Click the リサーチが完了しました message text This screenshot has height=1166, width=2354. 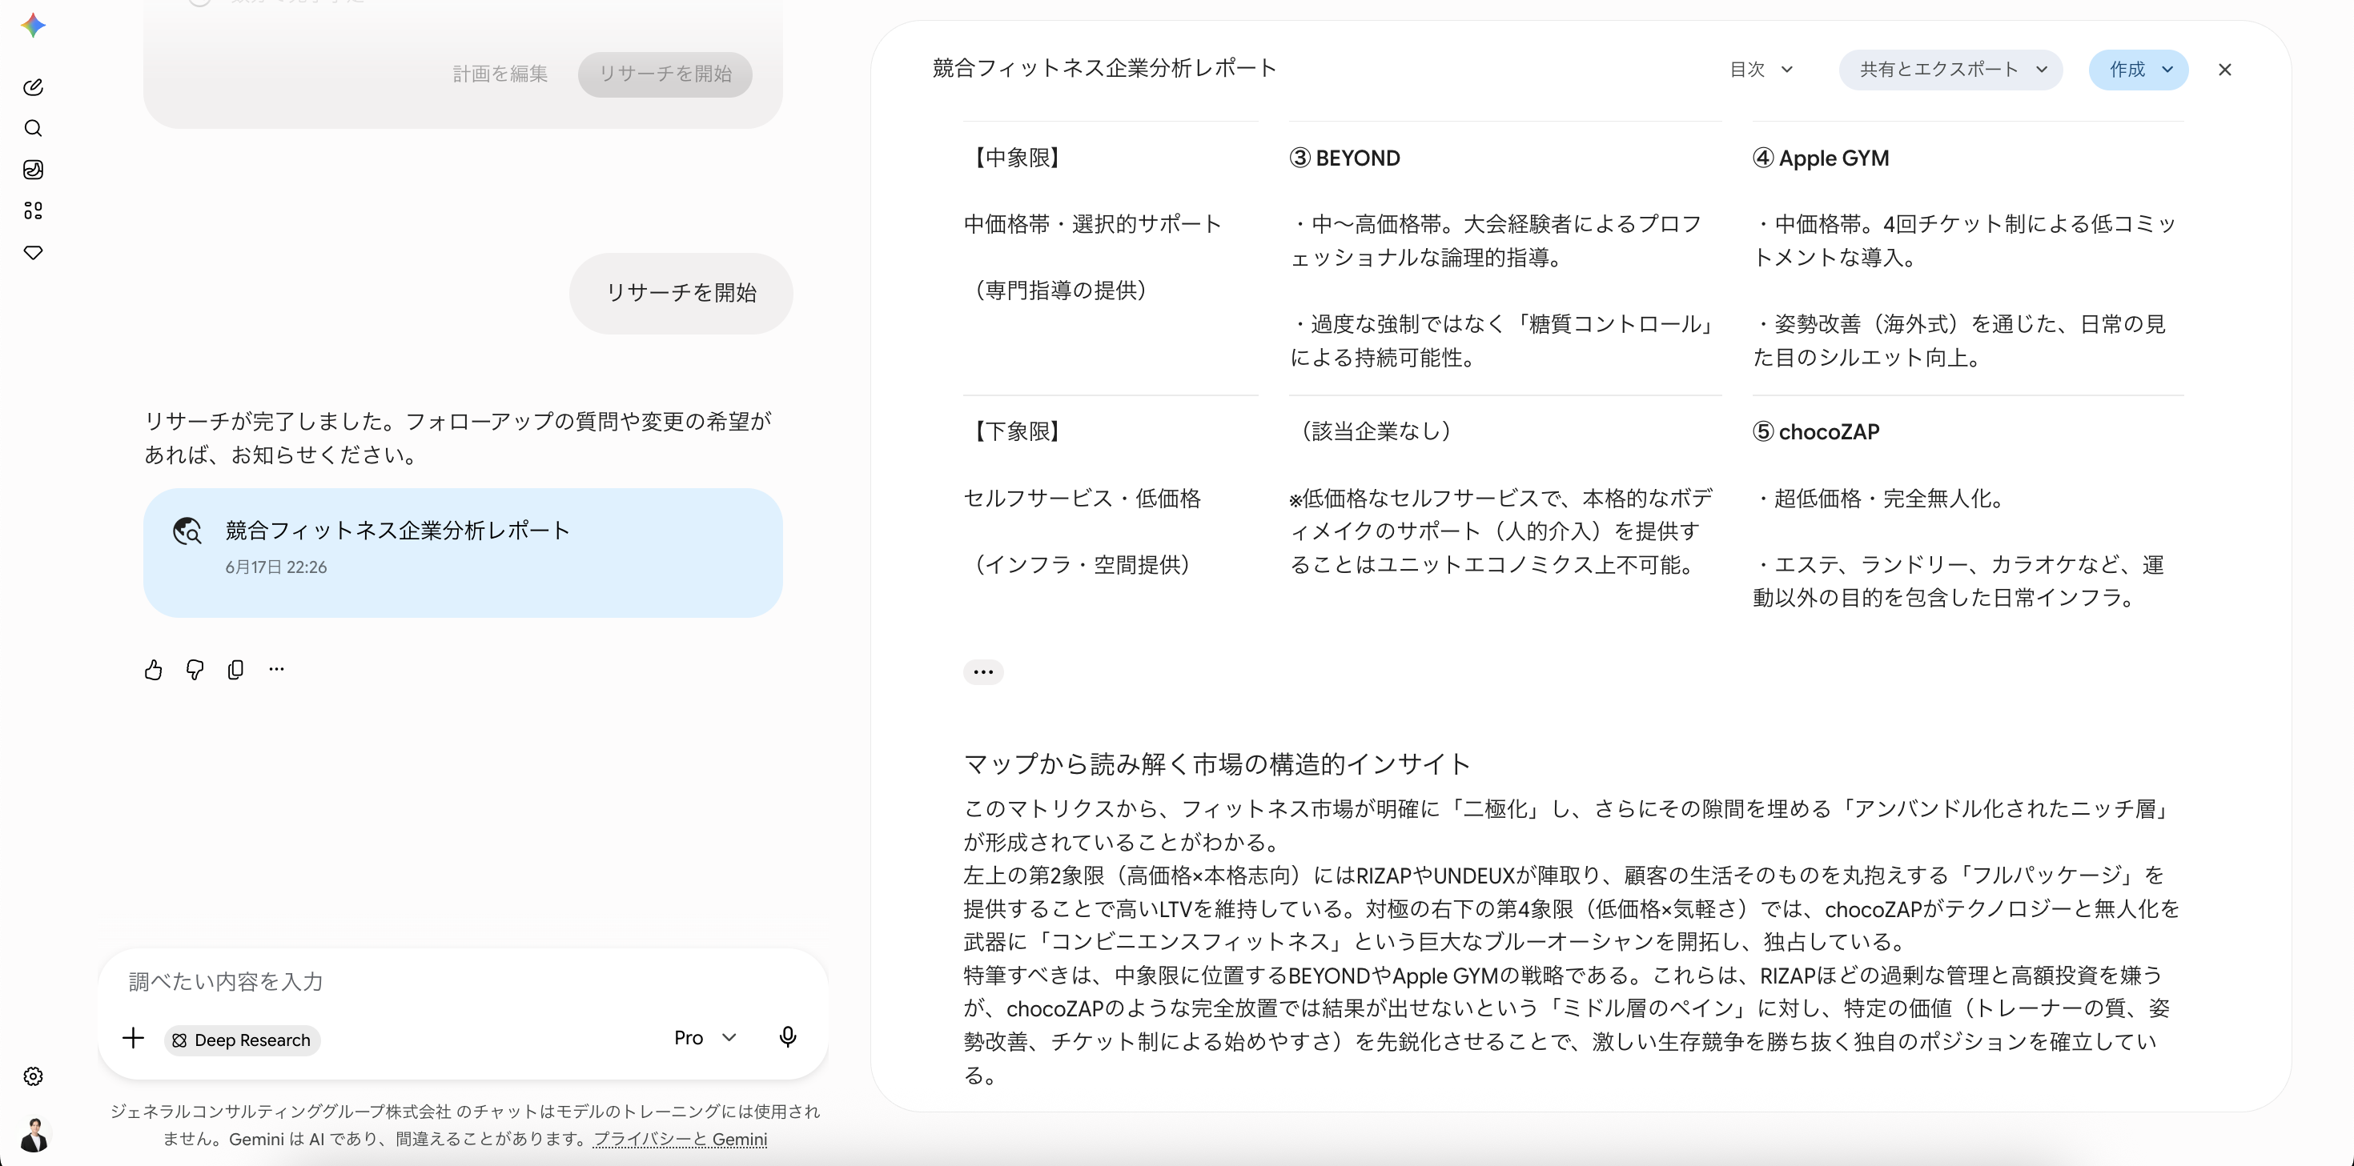point(459,439)
